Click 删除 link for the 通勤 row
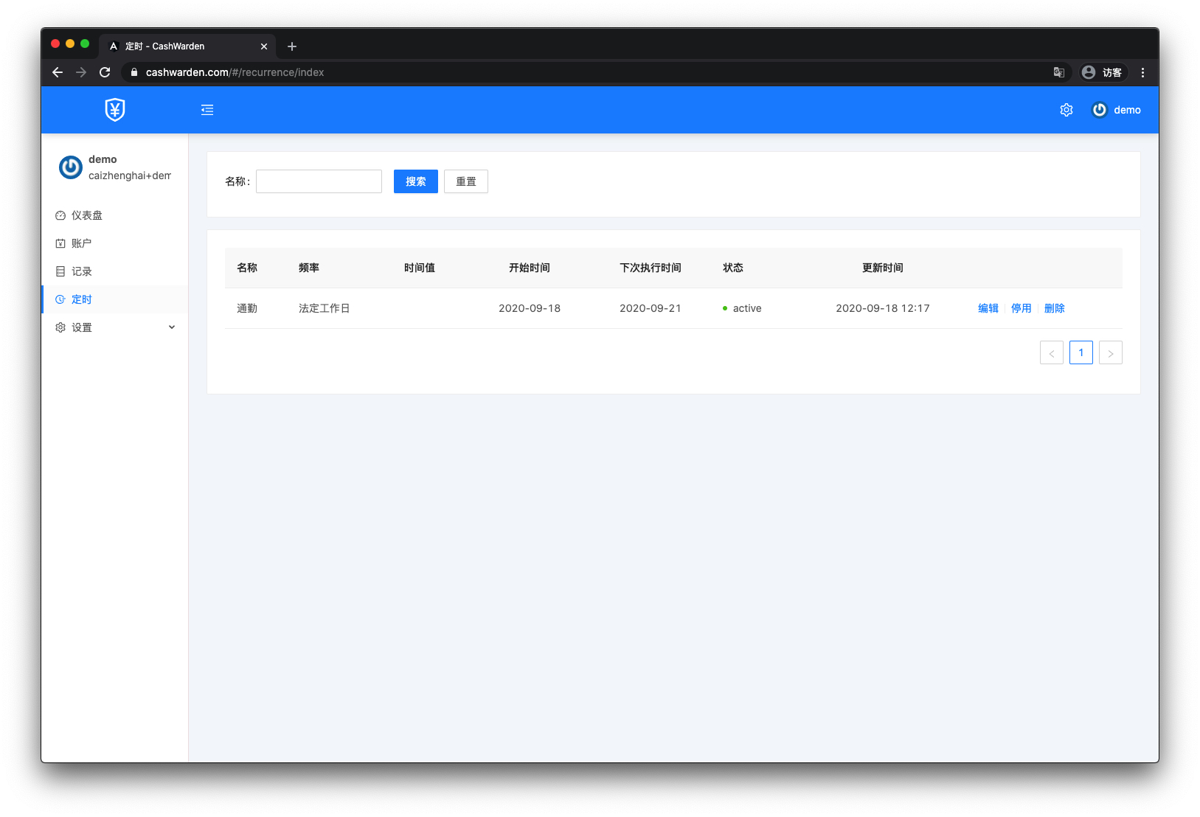Screen dimensions: 1200x817 pos(1054,308)
